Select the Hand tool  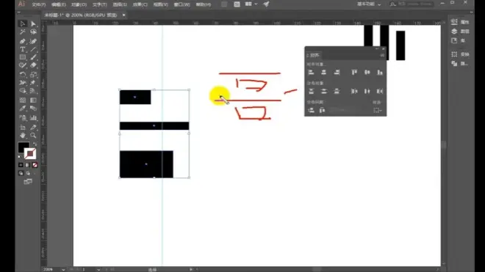23,136
